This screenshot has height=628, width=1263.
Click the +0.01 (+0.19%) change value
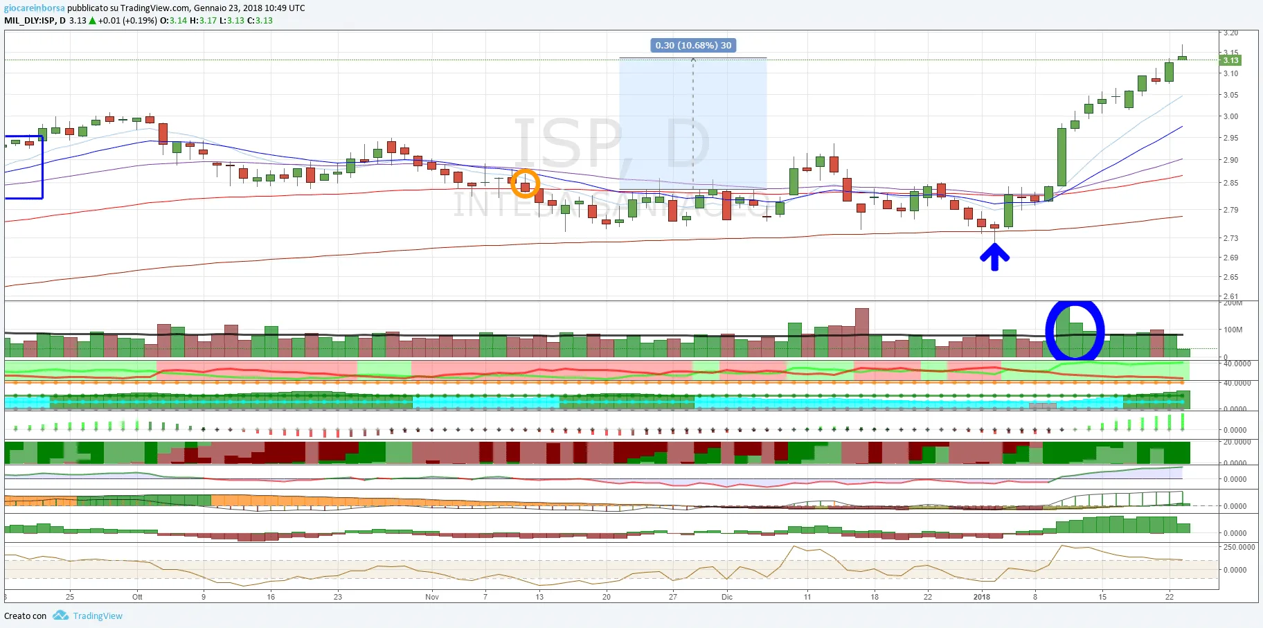pyautogui.click(x=127, y=21)
